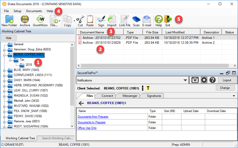Select the Working Cabinet Tree bottom tab
This screenshot has height=148, width=238.
[19, 138]
